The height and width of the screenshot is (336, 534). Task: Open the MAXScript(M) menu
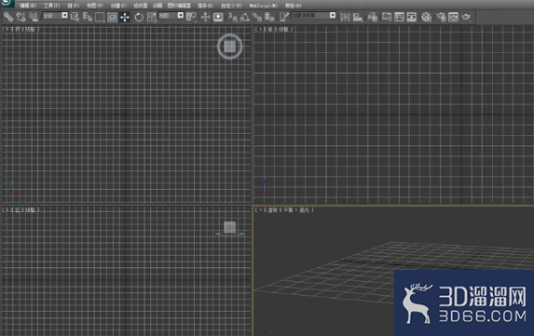point(264,6)
